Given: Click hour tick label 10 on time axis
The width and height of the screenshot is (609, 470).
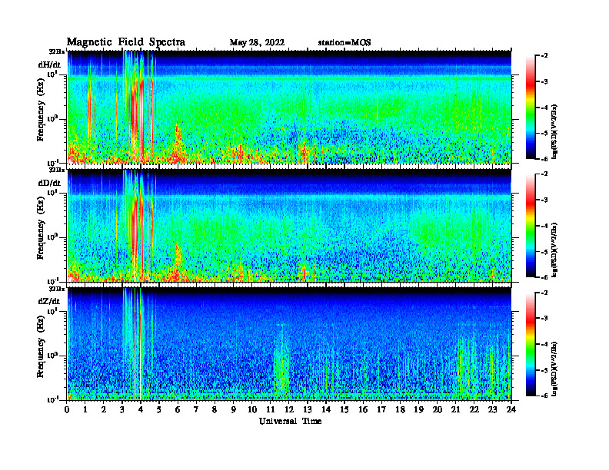Looking at the screenshot, I should coord(252,409).
